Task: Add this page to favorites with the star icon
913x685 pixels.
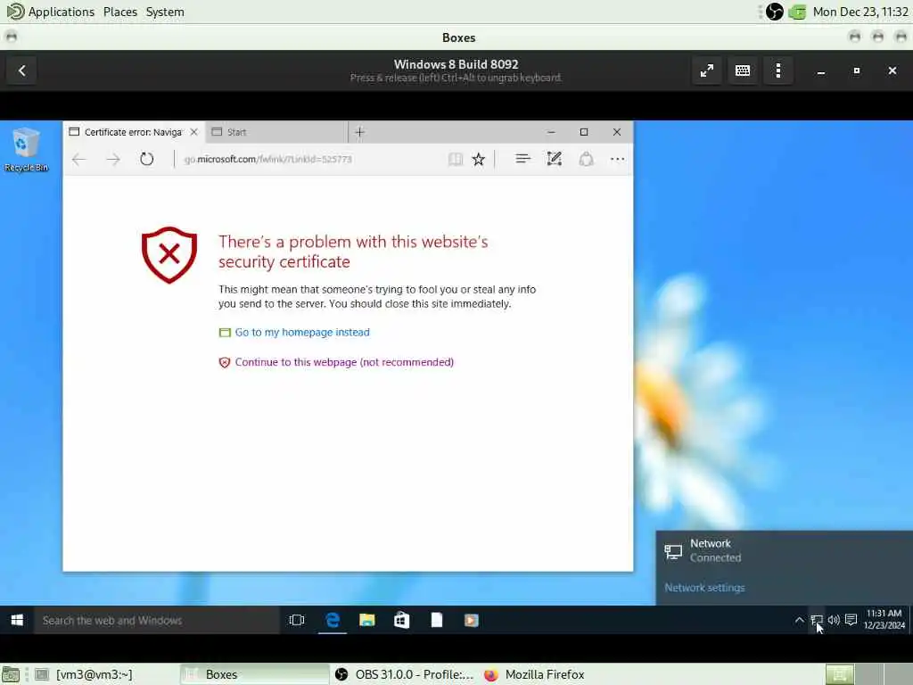Action: [x=479, y=159]
